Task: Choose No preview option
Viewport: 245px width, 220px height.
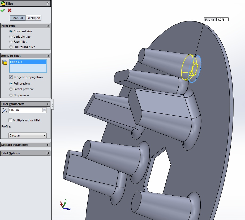Action: tap(11, 95)
